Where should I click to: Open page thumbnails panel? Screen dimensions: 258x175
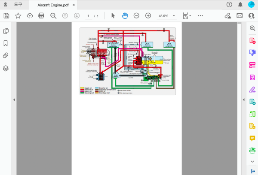coord(6,31)
